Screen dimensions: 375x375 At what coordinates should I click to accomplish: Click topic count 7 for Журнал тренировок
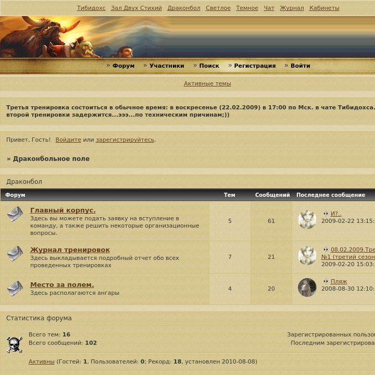(230, 257)
